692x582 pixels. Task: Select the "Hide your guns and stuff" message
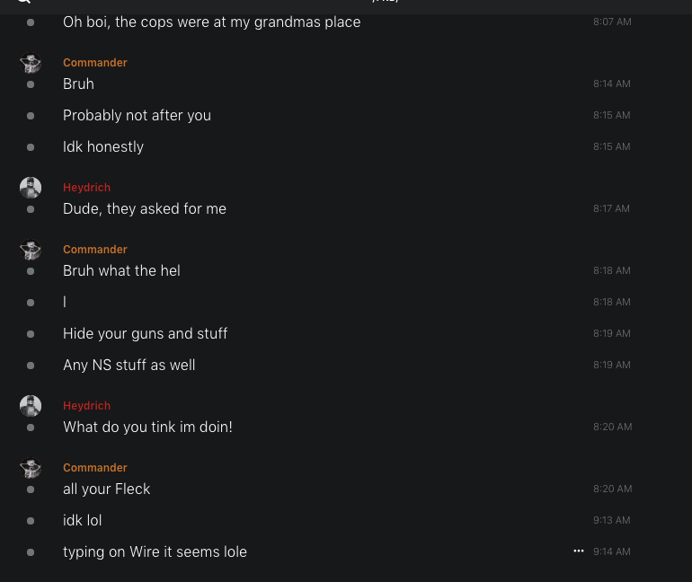pos(145,333)
